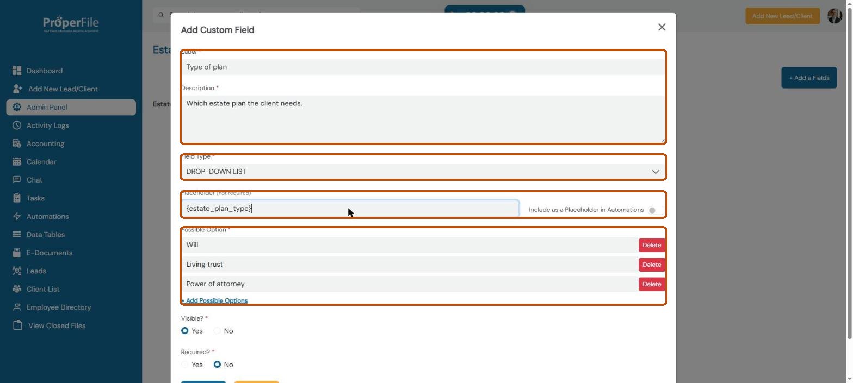Open the Leads icon in sidebar
Screen dimensions: 853x383
tap(16, 271)
